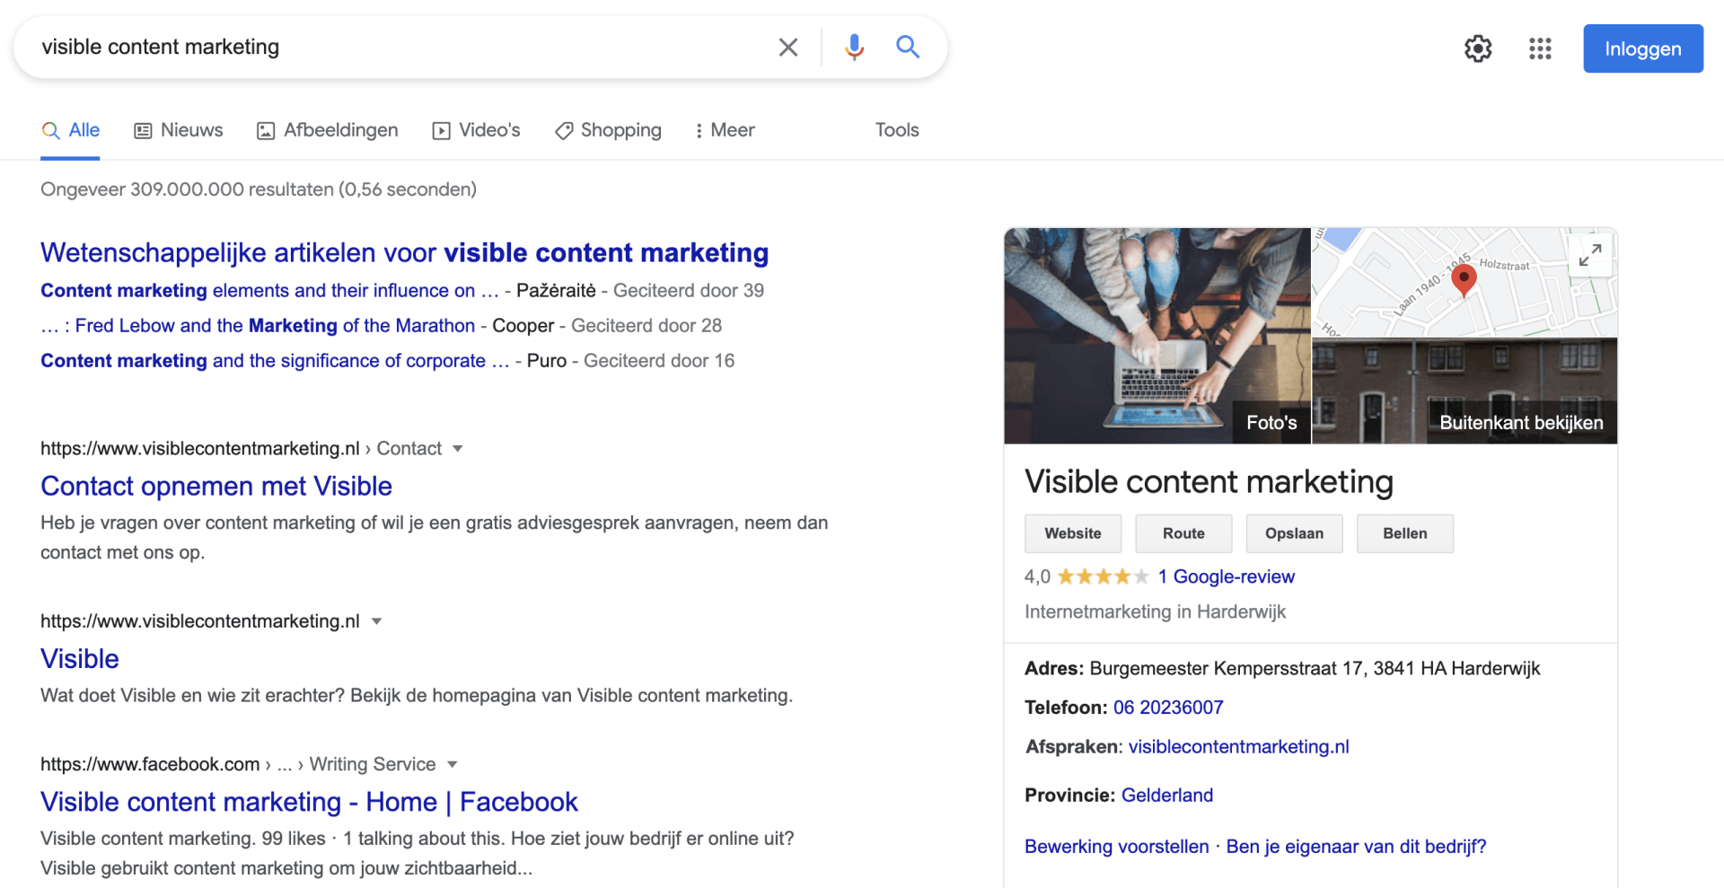Open the Meer menu

pos(725,130)
